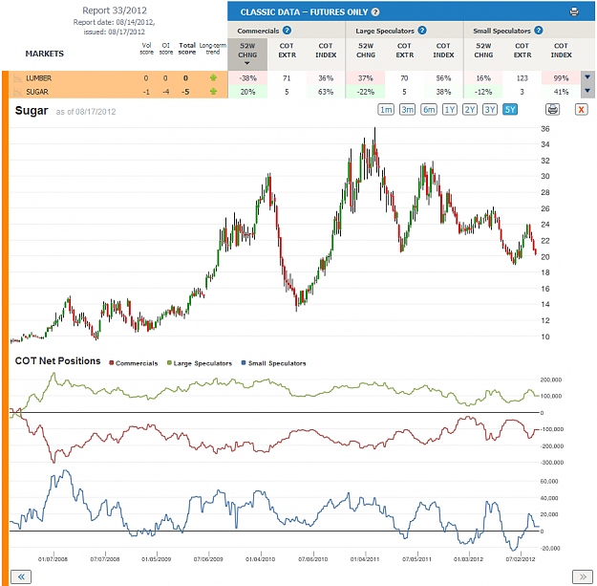Expand the Lumber row dropdown arrow
This screenshot has height=586, width=597.
[587, 77]
